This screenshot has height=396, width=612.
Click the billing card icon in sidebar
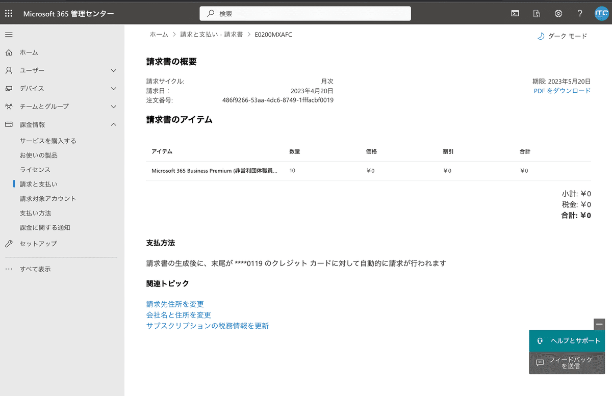coord(9,124)
